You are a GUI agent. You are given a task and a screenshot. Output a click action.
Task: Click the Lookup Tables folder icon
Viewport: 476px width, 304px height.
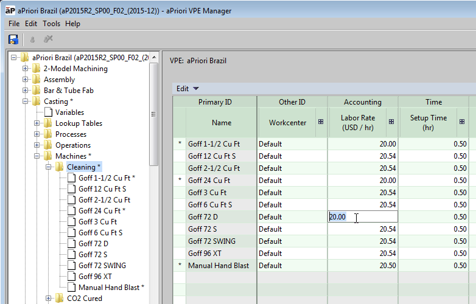click(48, 123)
